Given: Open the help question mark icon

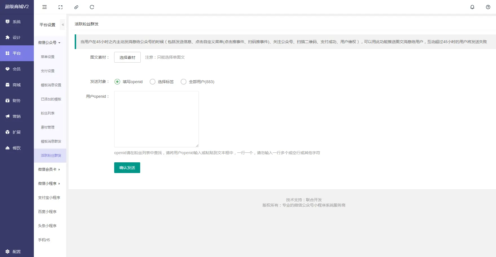Looking at the screenshot, I should (x=488, y=7).
